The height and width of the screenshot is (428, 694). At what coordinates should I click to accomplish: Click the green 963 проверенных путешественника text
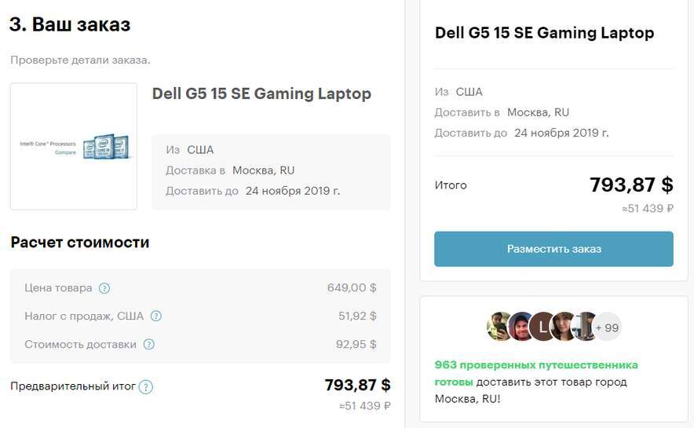(536, 364)
